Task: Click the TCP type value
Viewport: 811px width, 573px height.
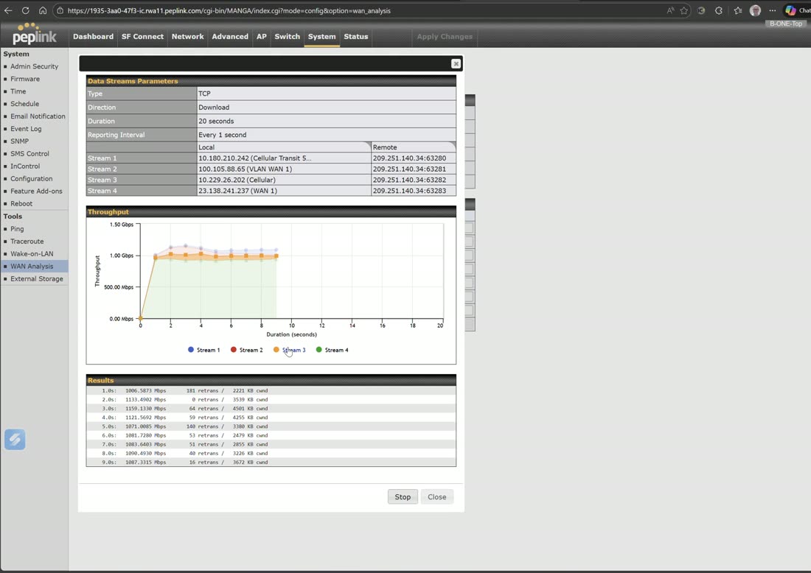Action: pyautogui.click(x=204, y=94)
